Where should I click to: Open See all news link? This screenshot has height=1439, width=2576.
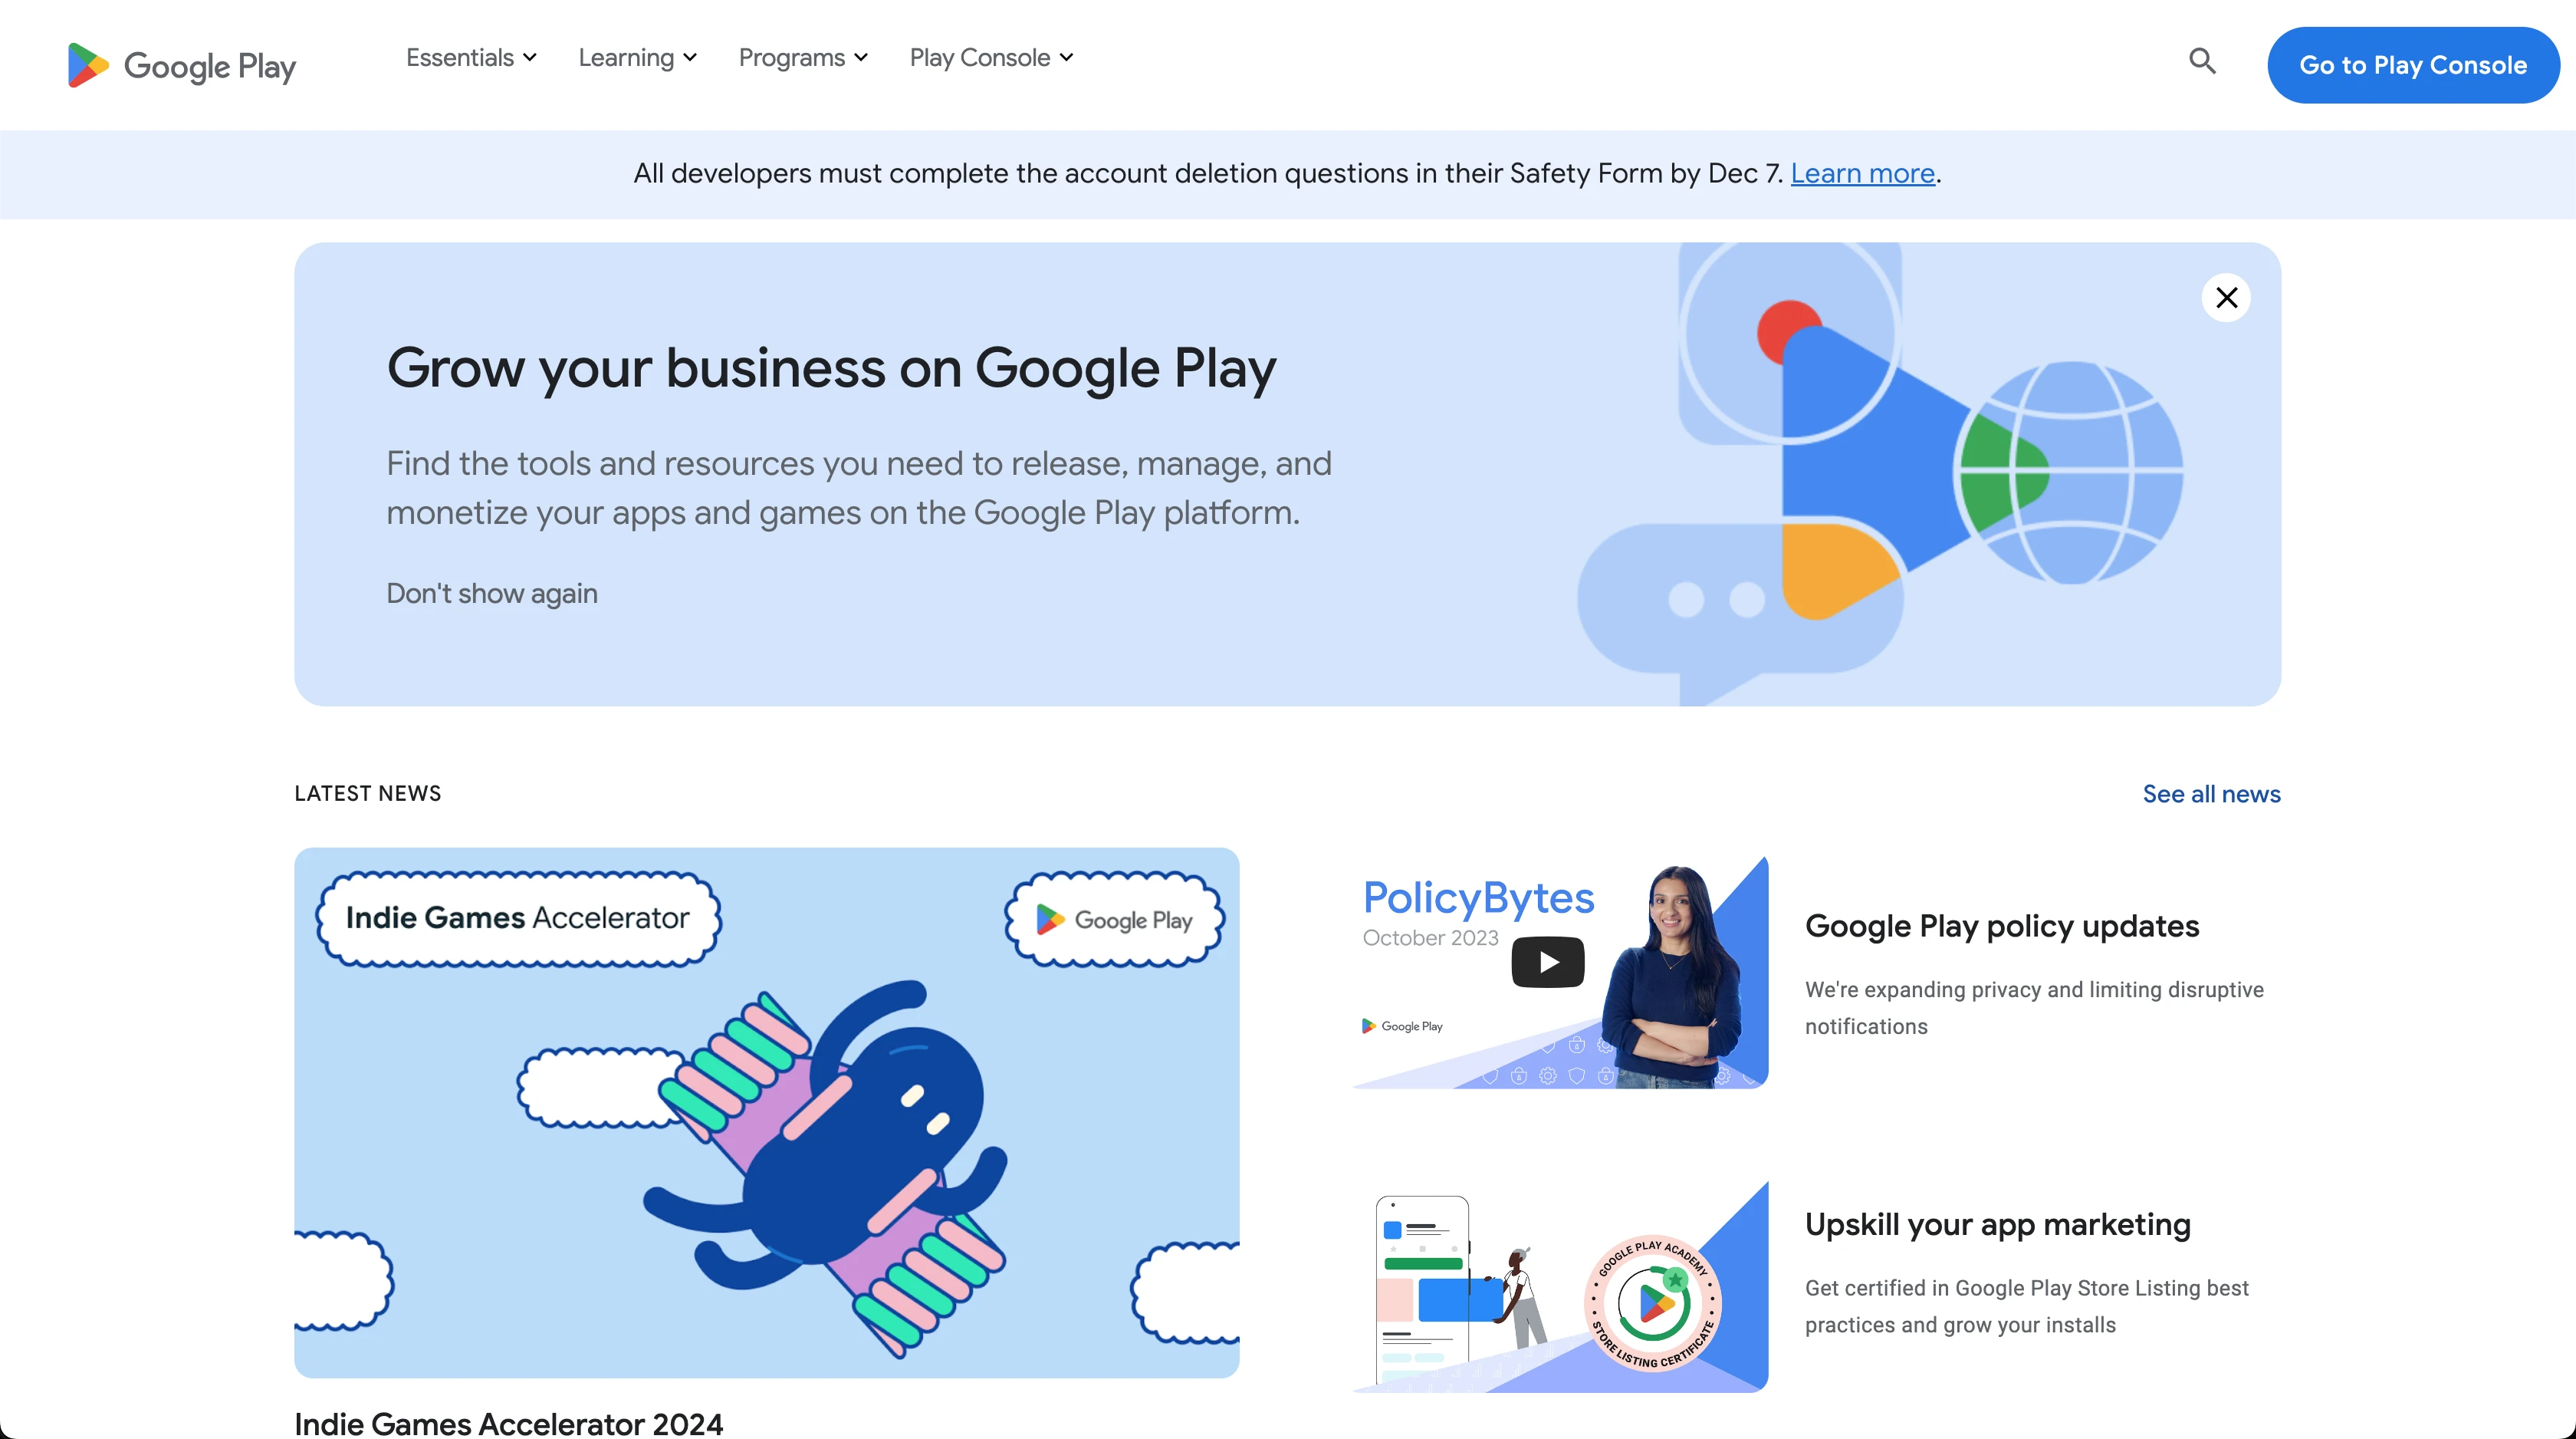coord(2211,794)
